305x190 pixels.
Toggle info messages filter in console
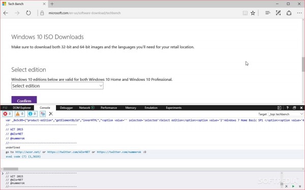pyautogui.click(x=33, y=114)
